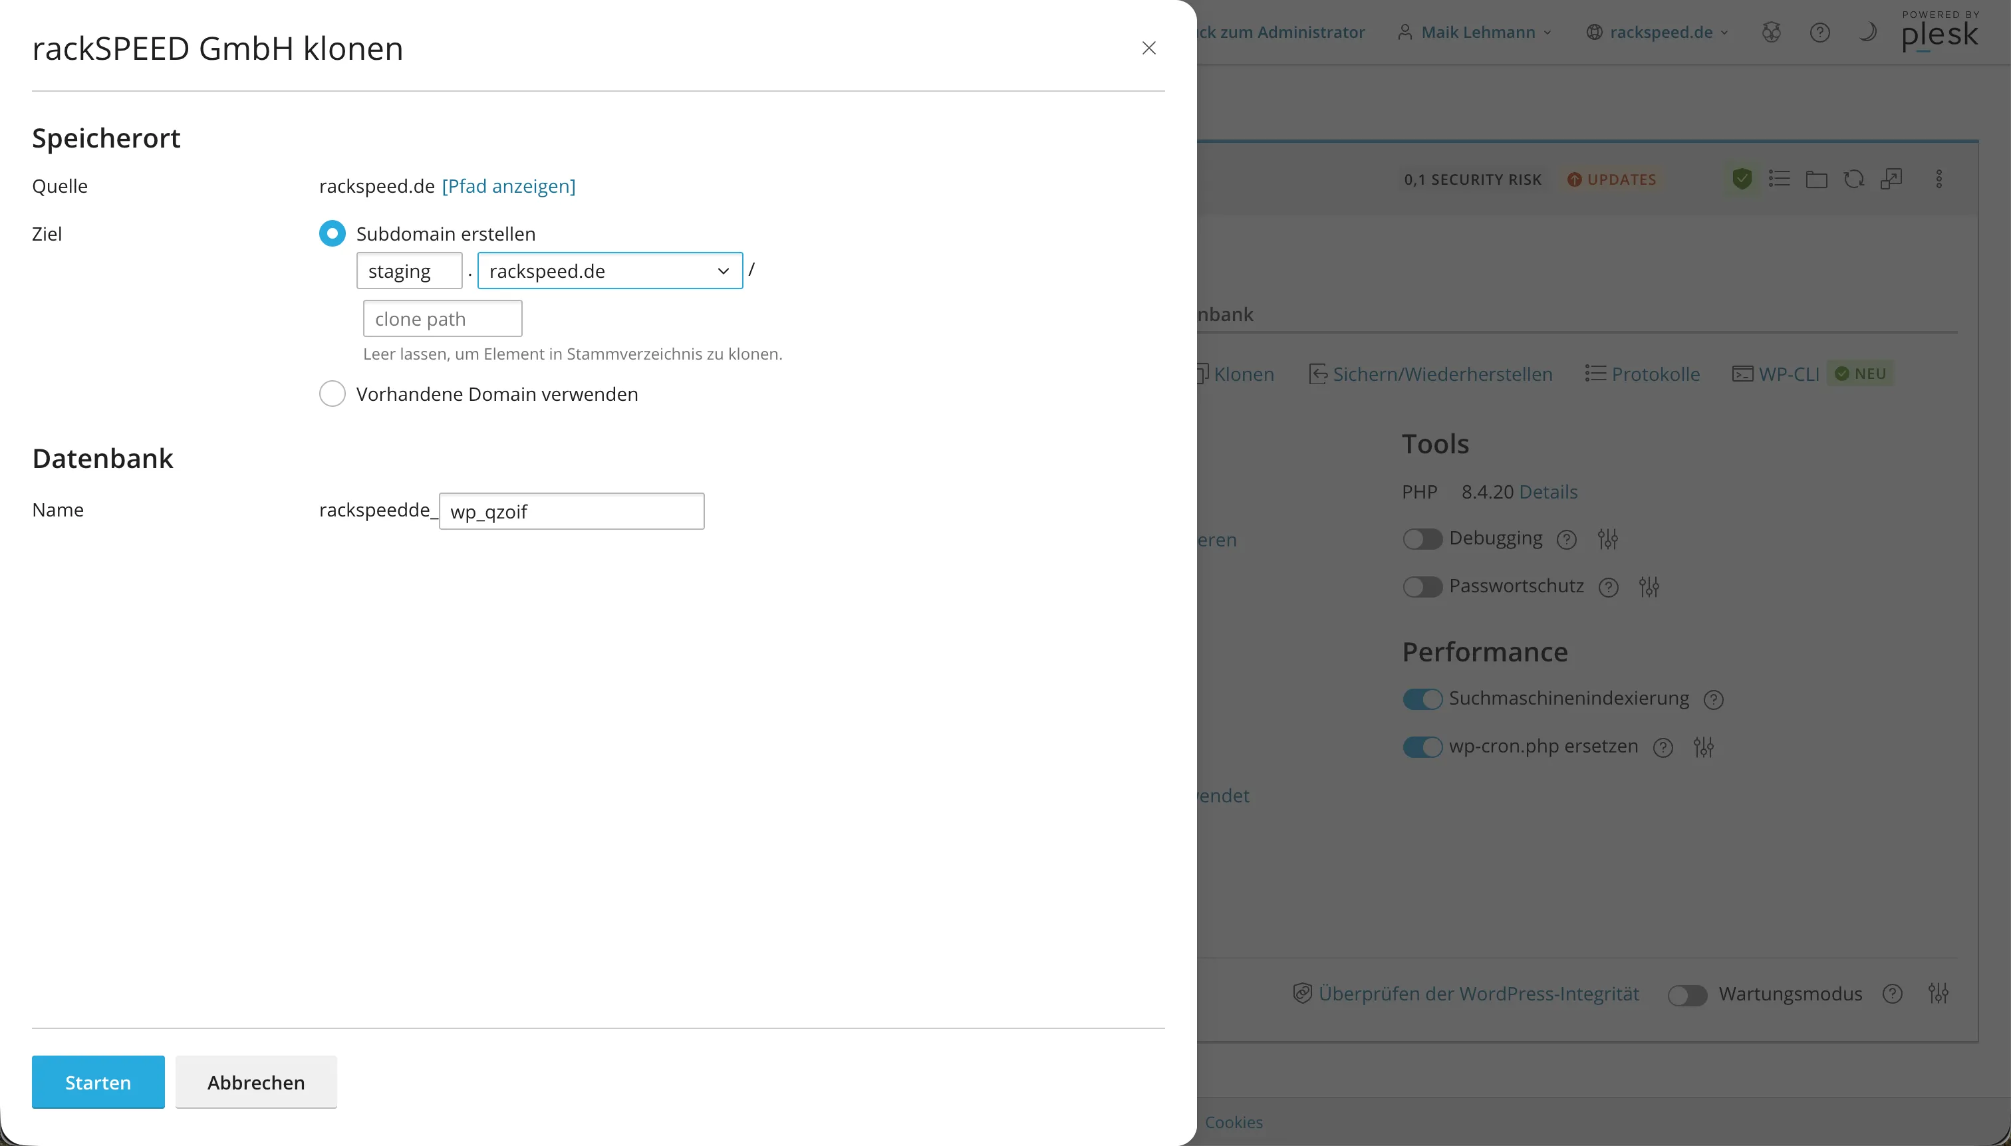Viewport: 2011px width, 1146px height.
Task: Click the WordPress integrity shield icon
Action: coord(1303,993)
